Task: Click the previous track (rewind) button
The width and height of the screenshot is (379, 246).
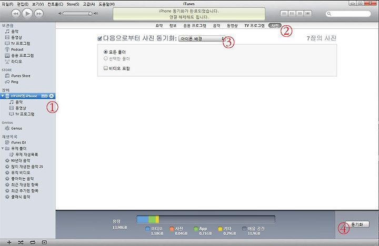Action: tap(16, 14)
